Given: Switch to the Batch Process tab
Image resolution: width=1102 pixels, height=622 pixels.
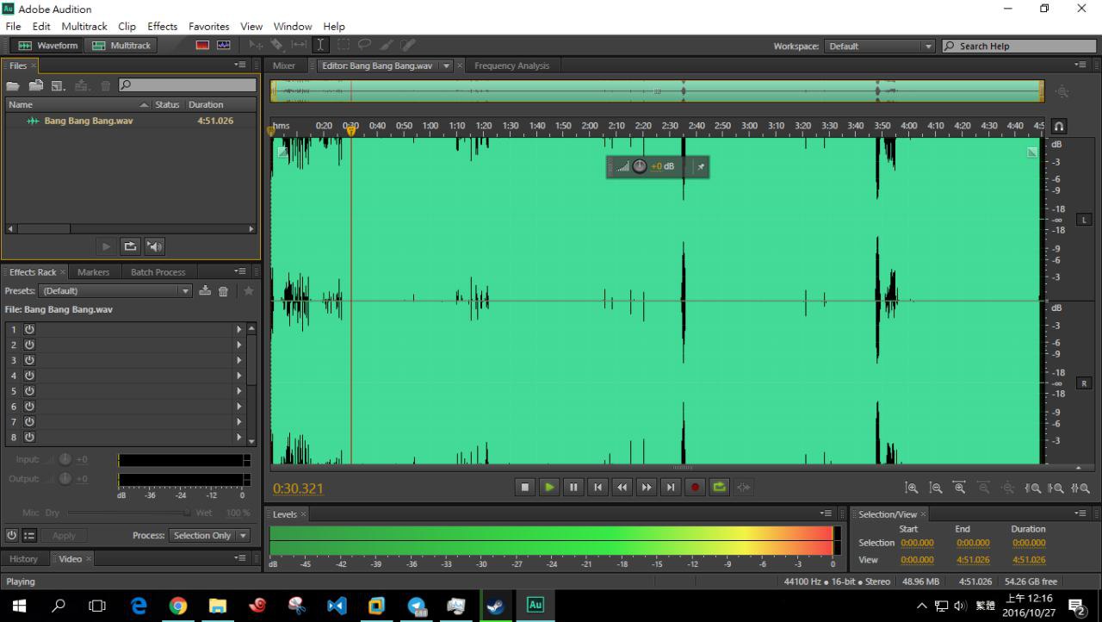Looking at the screenshot, I should pyautogui.click(x=158, y=272).
